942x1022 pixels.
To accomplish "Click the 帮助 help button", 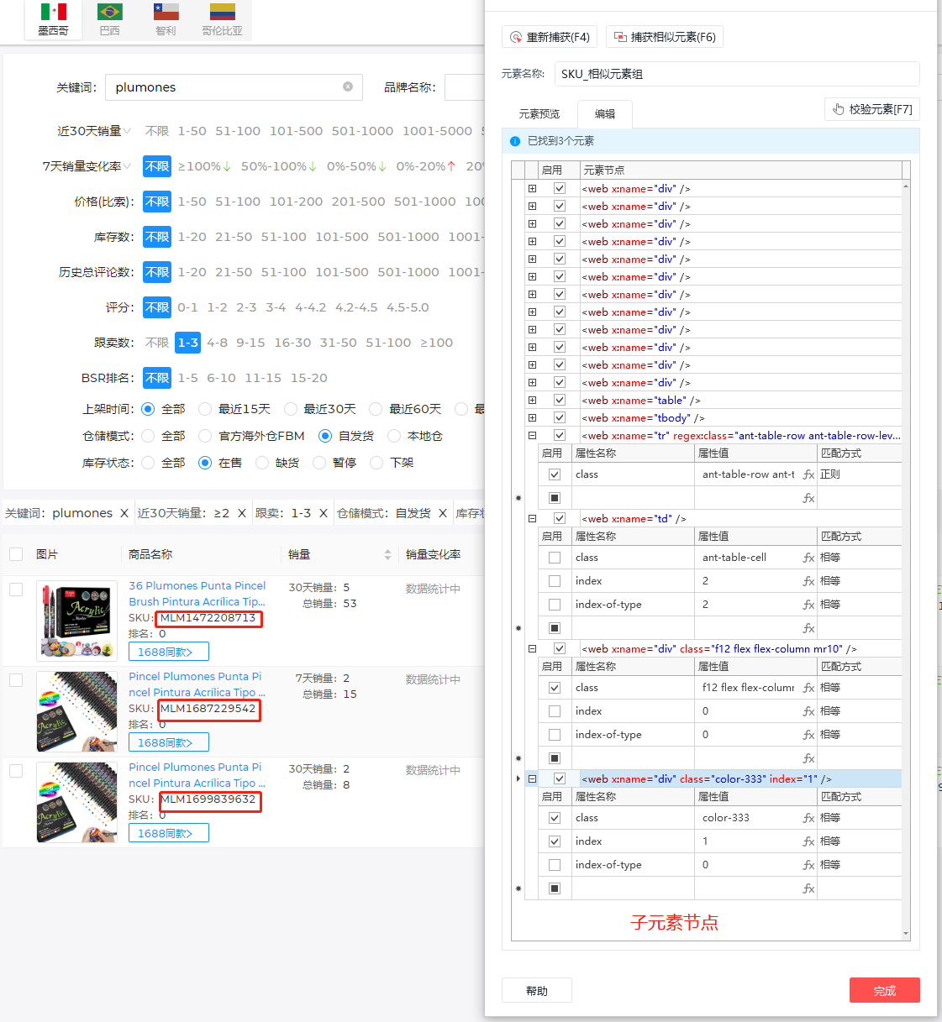I will click(x=537, y=990).
